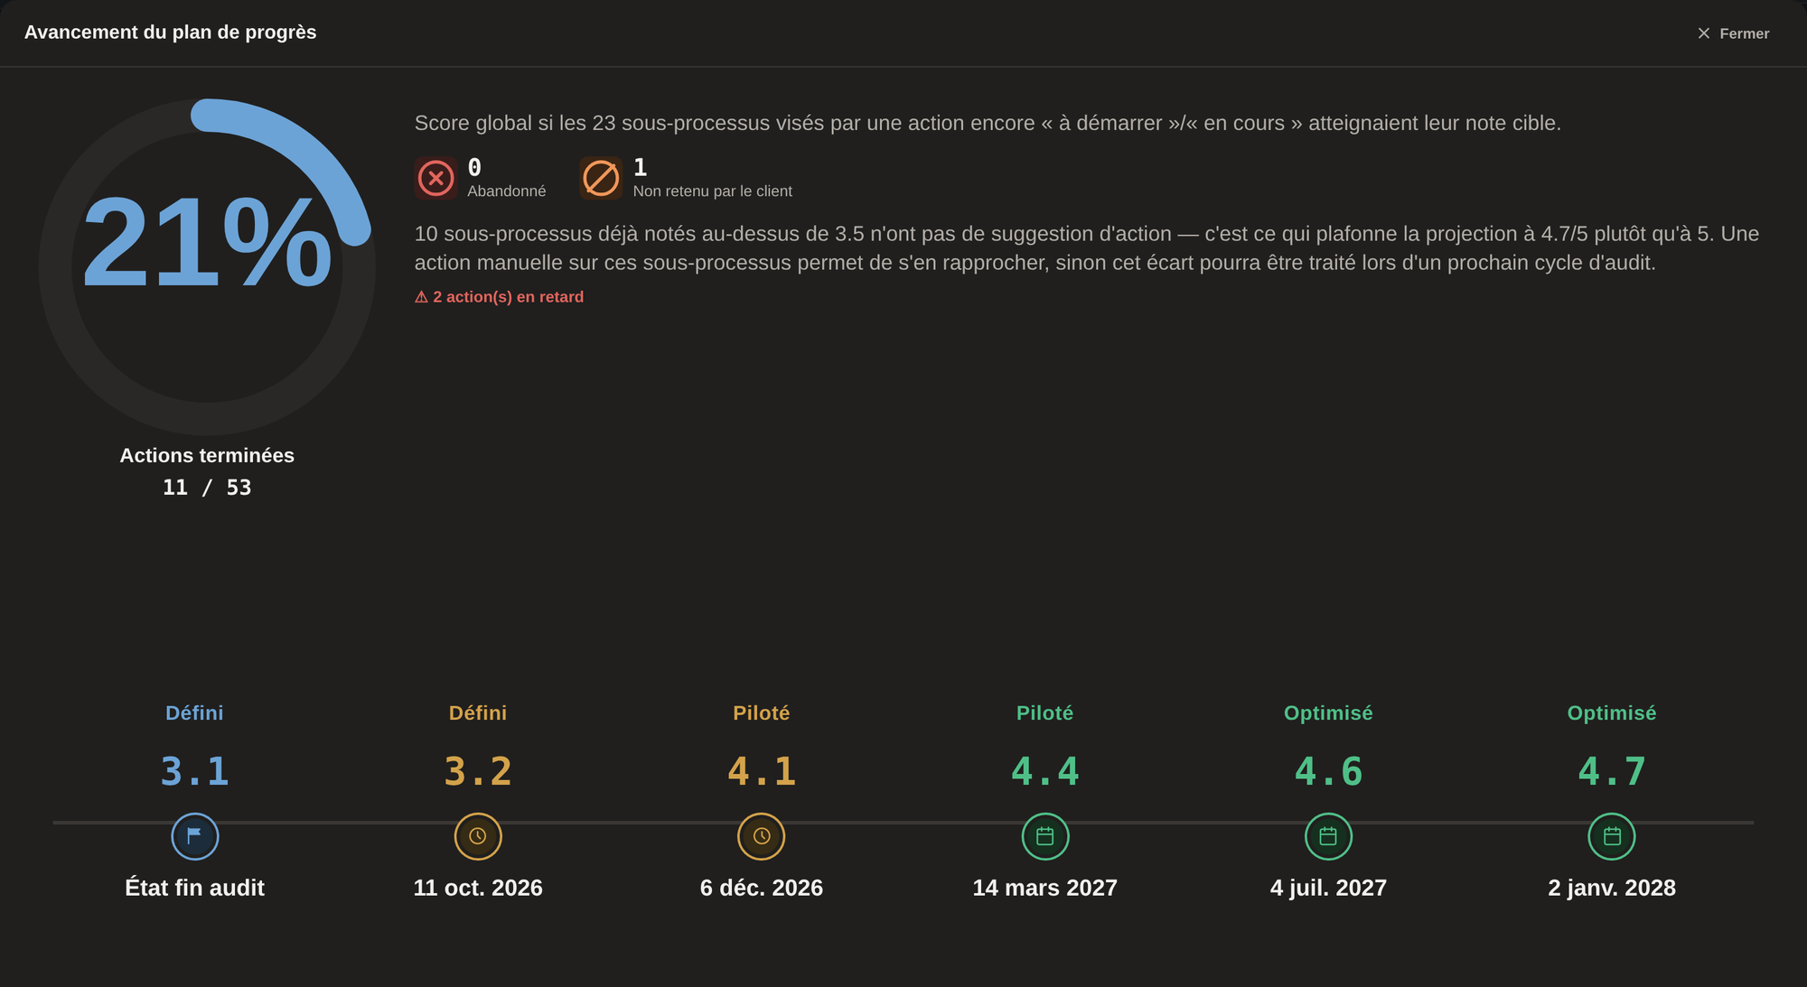1807x987 pixels.
Task: Select the calendar marker for 2 janv. 2028
Action: 1612,836
